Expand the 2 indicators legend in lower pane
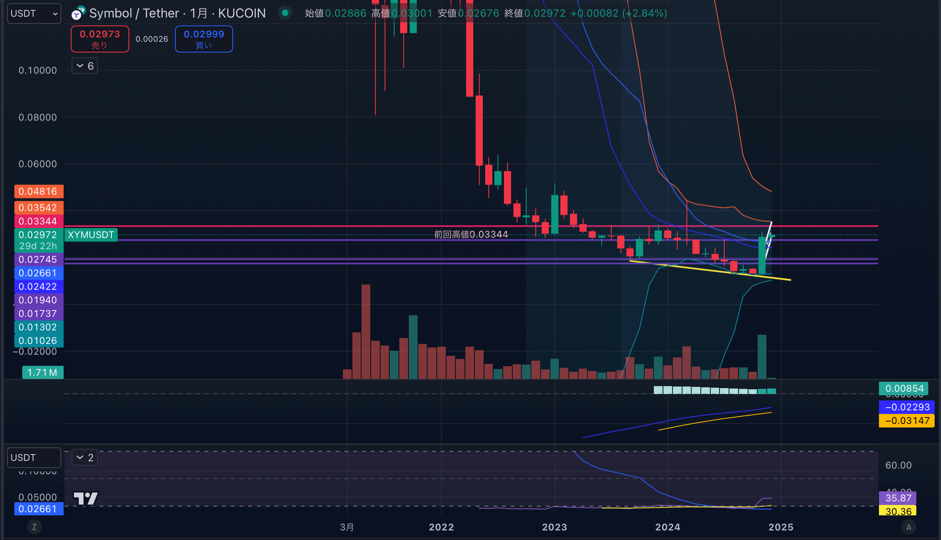 coord(85,458)
